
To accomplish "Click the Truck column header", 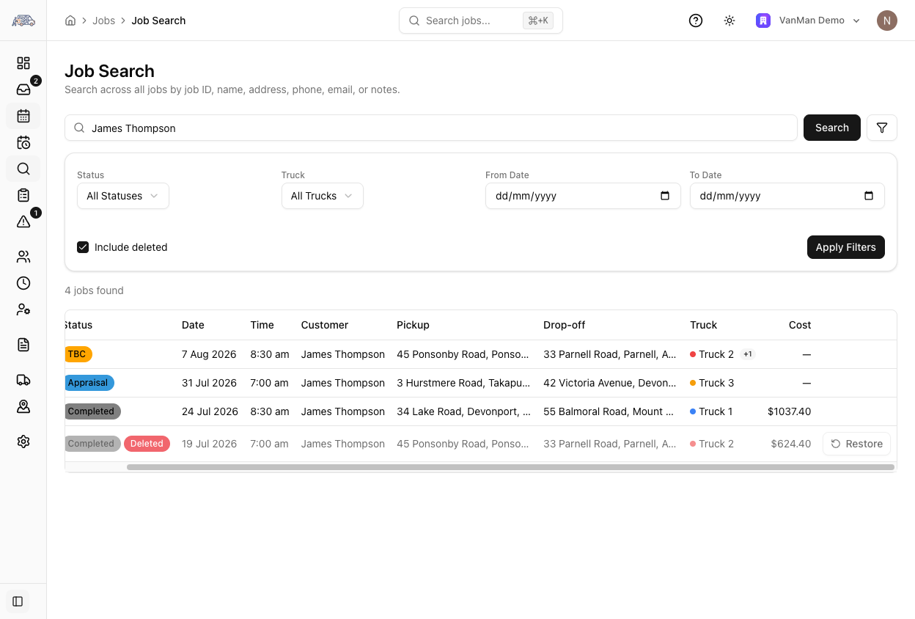I will [704, 325].
